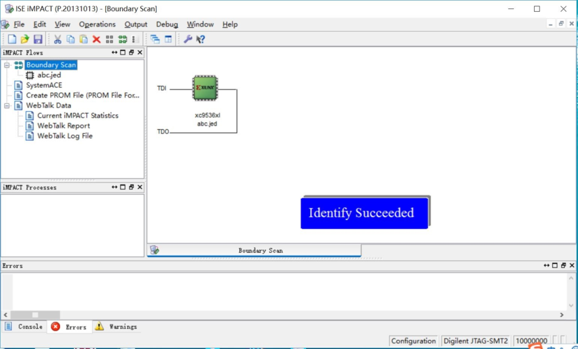Copy using the toolbar copy icon

click(70, 39)
